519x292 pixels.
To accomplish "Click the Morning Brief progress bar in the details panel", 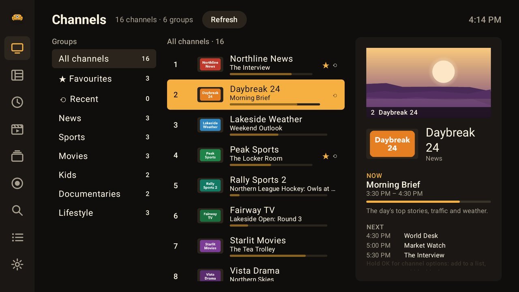I will (x=429, y=202).
